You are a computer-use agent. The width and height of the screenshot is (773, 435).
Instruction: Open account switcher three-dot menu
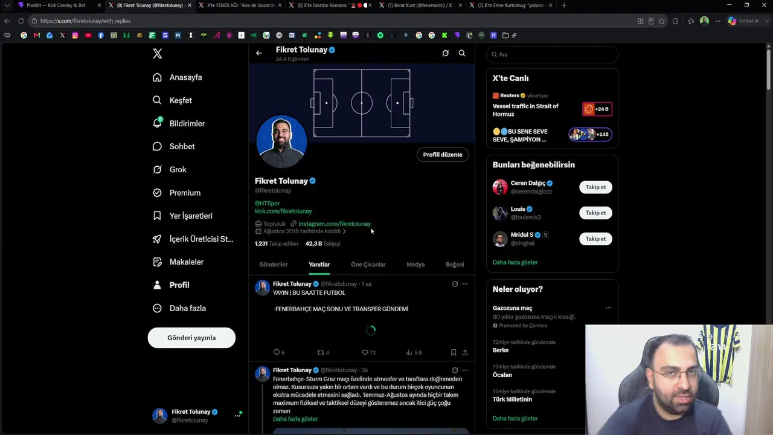237,416
